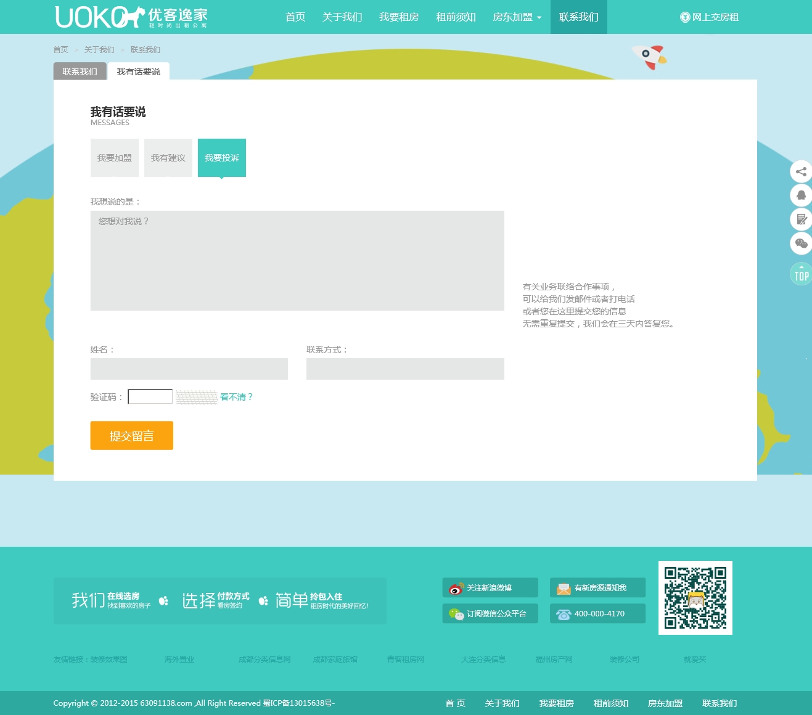812x715 pixels.
Task: Open friend link 装修效果图
Action: (x=109, y=660)
